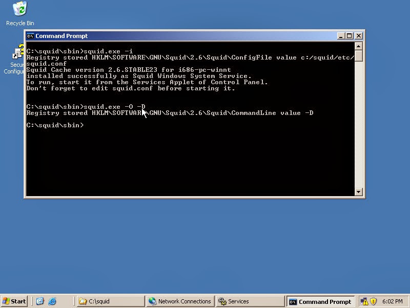Screen dimensions: 410x308
Task: Click the 'installed successfully as Squid Windows' line
Action: [x=139, y=76]
